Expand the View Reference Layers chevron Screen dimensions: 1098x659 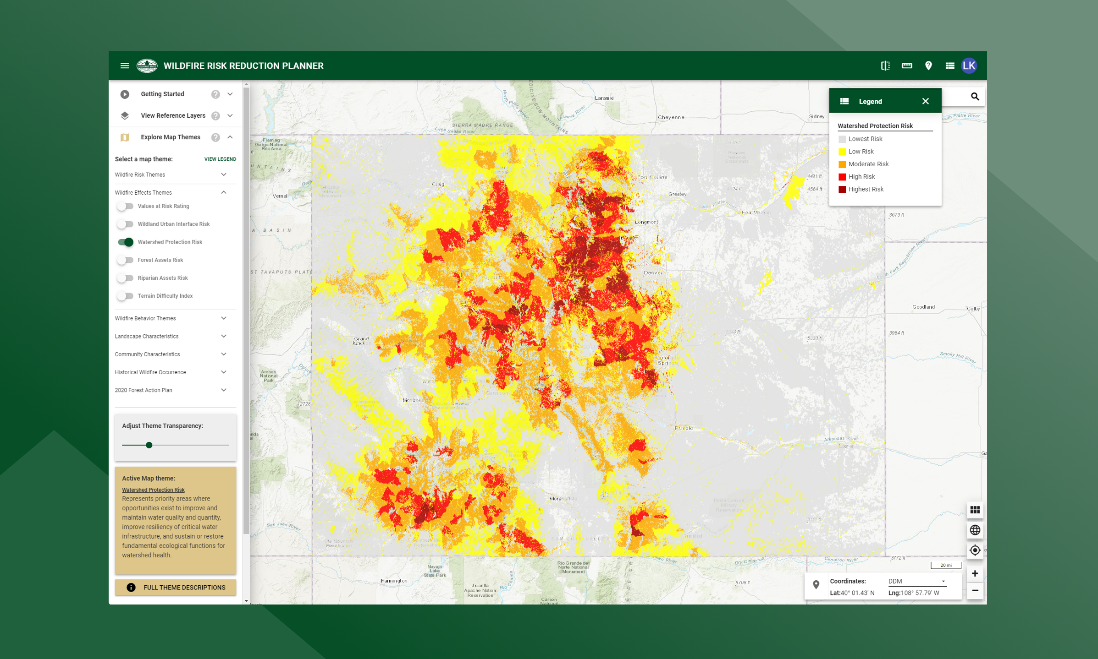(x=230, y=116)
